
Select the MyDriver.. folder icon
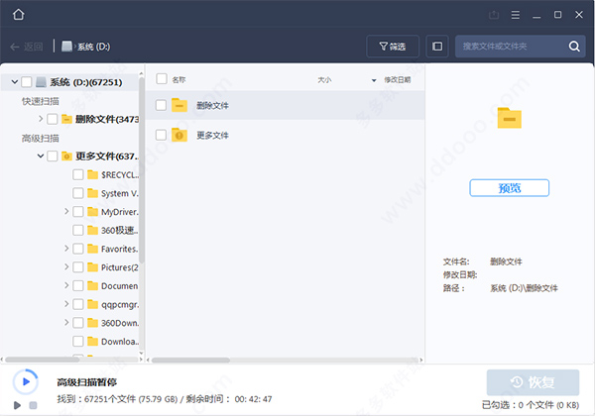(x=92, y=211)
